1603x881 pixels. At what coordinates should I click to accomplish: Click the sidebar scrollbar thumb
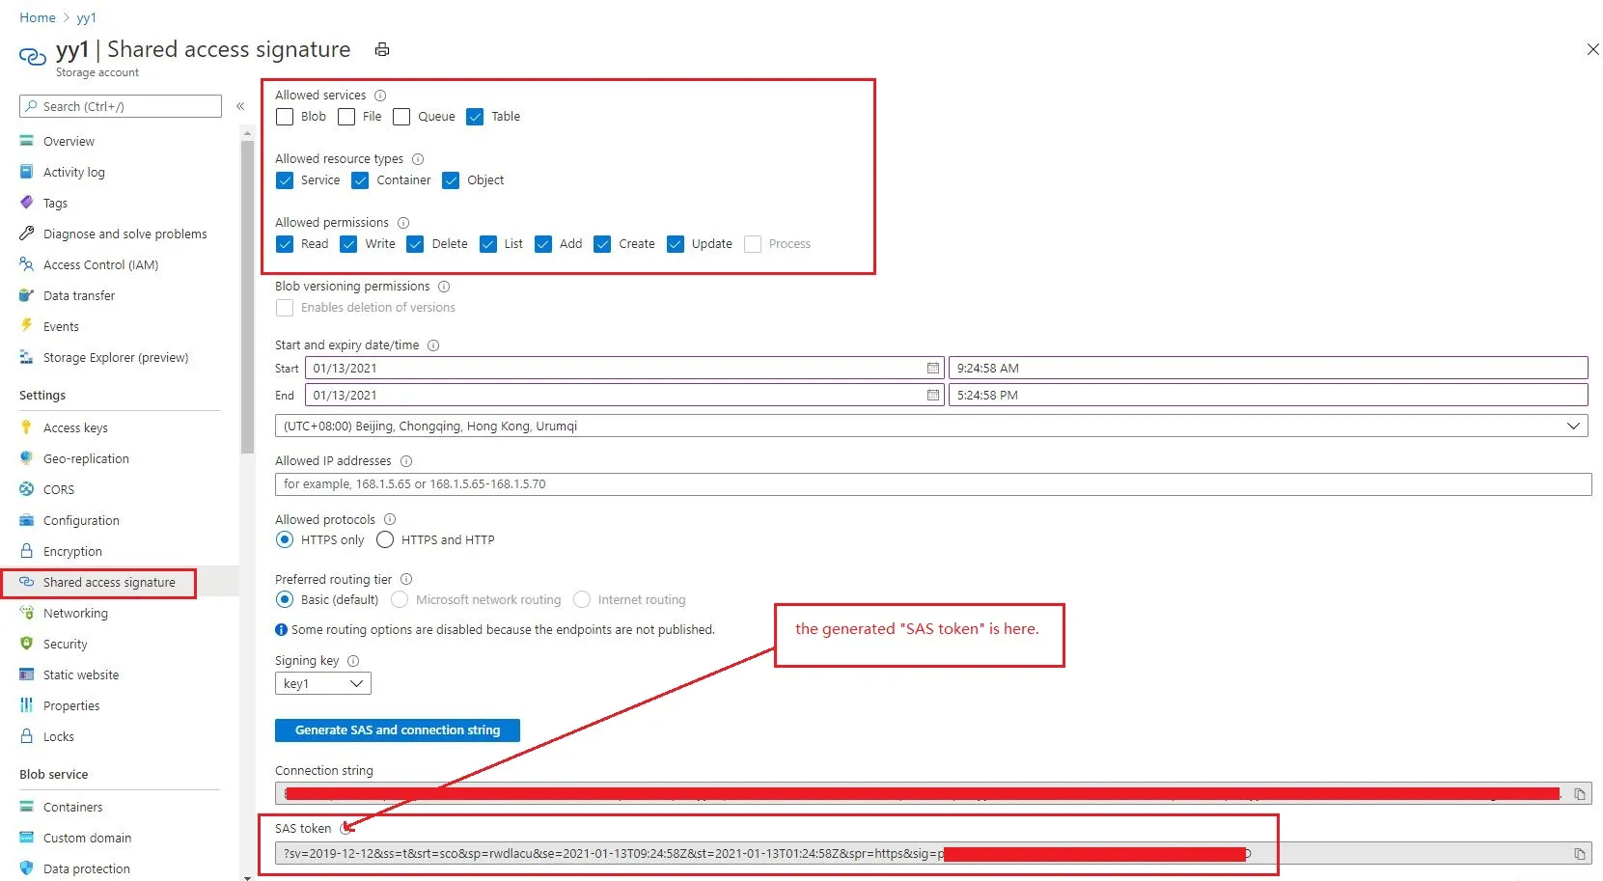point(248,296)
